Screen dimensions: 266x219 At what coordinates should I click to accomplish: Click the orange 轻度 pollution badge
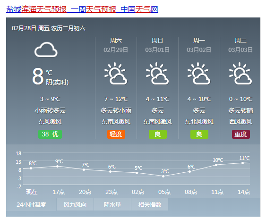click(x=116, y=134)
